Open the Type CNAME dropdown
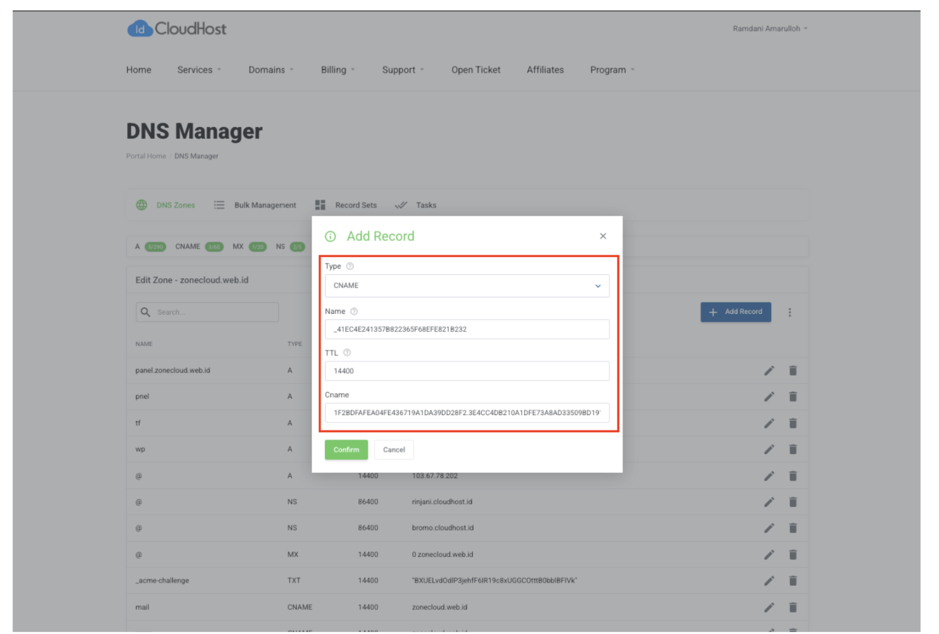This screenshot has height=634, width=939. 467,286
